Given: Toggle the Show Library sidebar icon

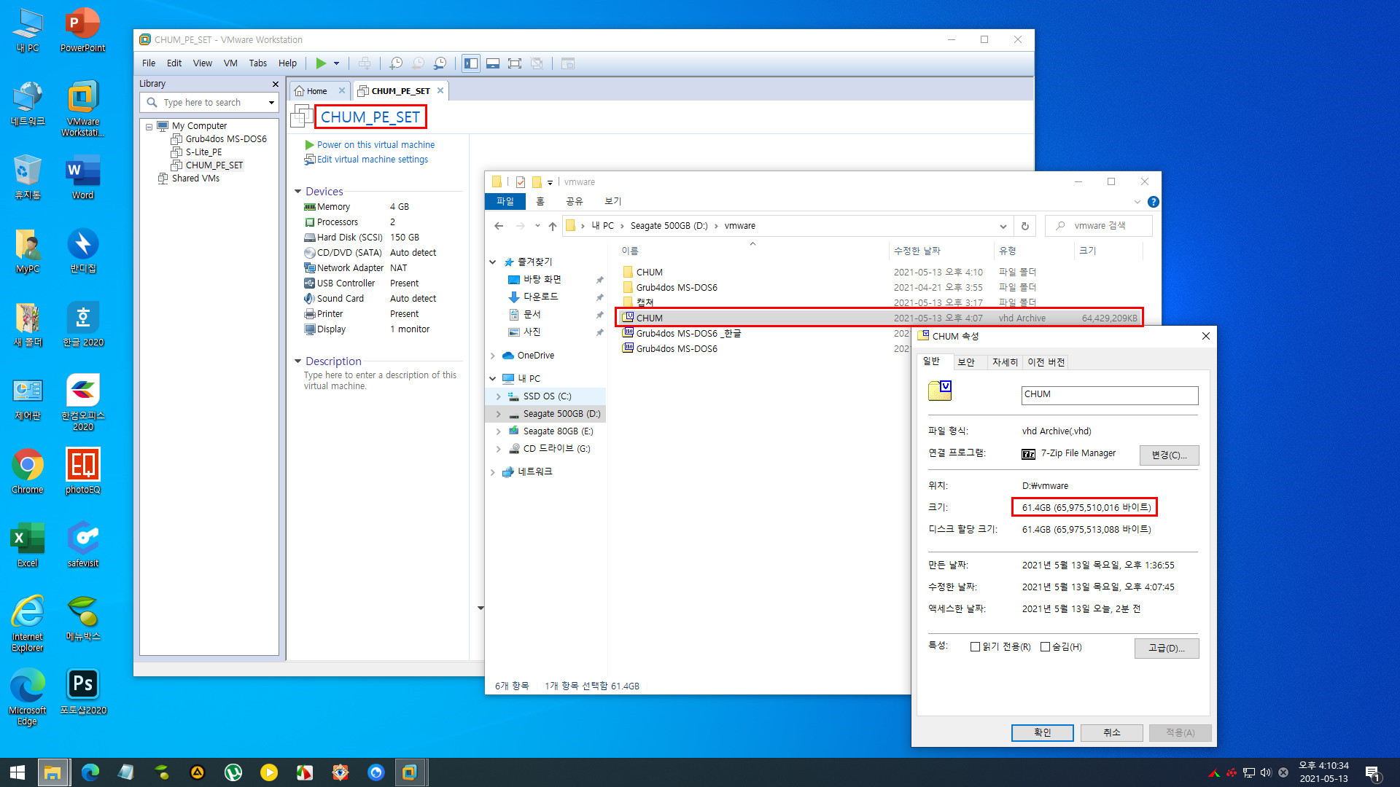Looking at the screenshot, I should coord(471,63).
